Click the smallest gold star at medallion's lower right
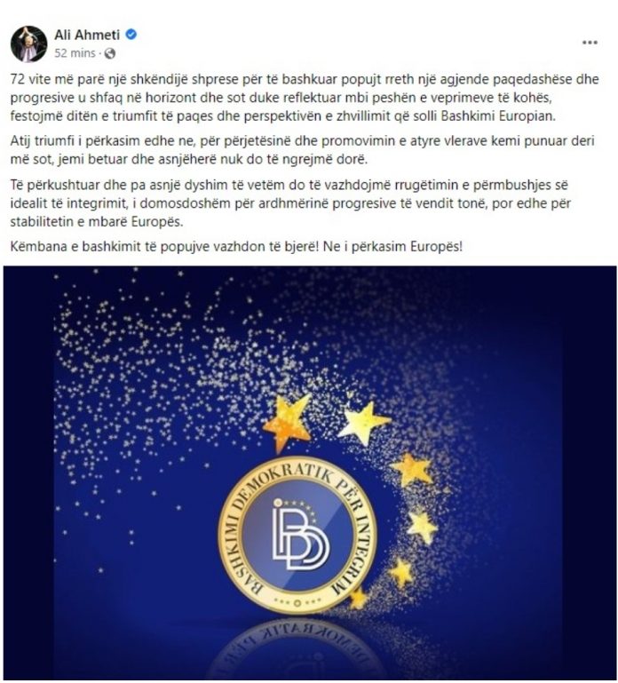Viewport: 618px width, 683px height. coord(358,598)
